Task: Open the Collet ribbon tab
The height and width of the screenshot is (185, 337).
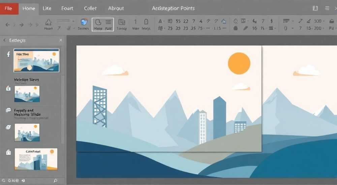Action: pyautogui.click(x=90, y=8)
